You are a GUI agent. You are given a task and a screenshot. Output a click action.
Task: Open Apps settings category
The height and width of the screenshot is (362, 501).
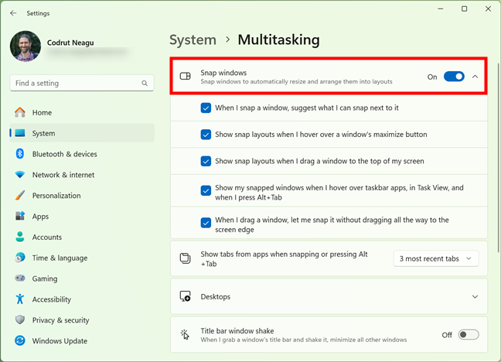(x=82, y=216)
